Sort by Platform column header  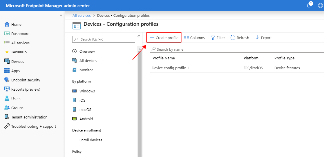[x=251, y=58]
